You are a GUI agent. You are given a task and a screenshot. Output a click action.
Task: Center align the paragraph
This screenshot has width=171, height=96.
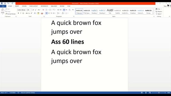click(x=49, y=13)
